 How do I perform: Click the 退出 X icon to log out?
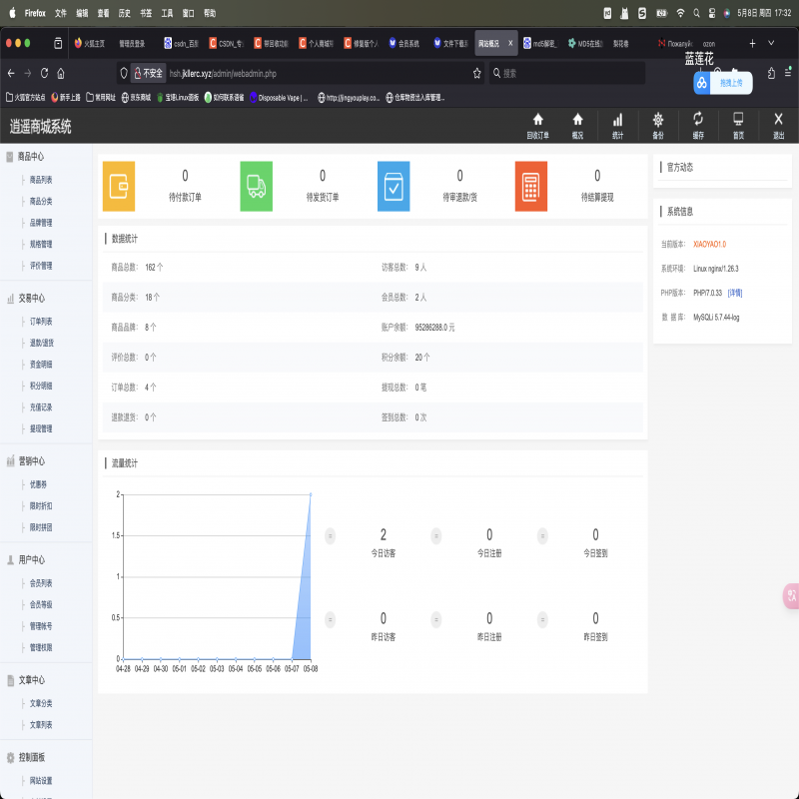pyautogui.click(x=778, y=119)
